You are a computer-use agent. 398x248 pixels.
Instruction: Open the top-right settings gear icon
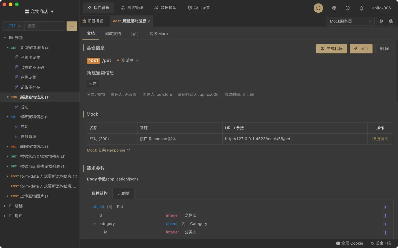334,8
